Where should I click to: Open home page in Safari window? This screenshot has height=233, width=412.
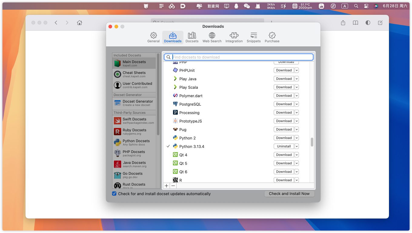point(79,23)
